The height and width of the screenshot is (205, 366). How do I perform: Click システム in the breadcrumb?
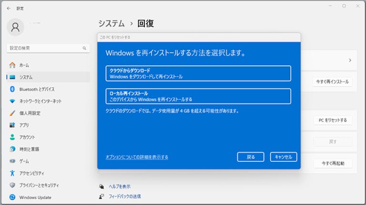[112, 23]
